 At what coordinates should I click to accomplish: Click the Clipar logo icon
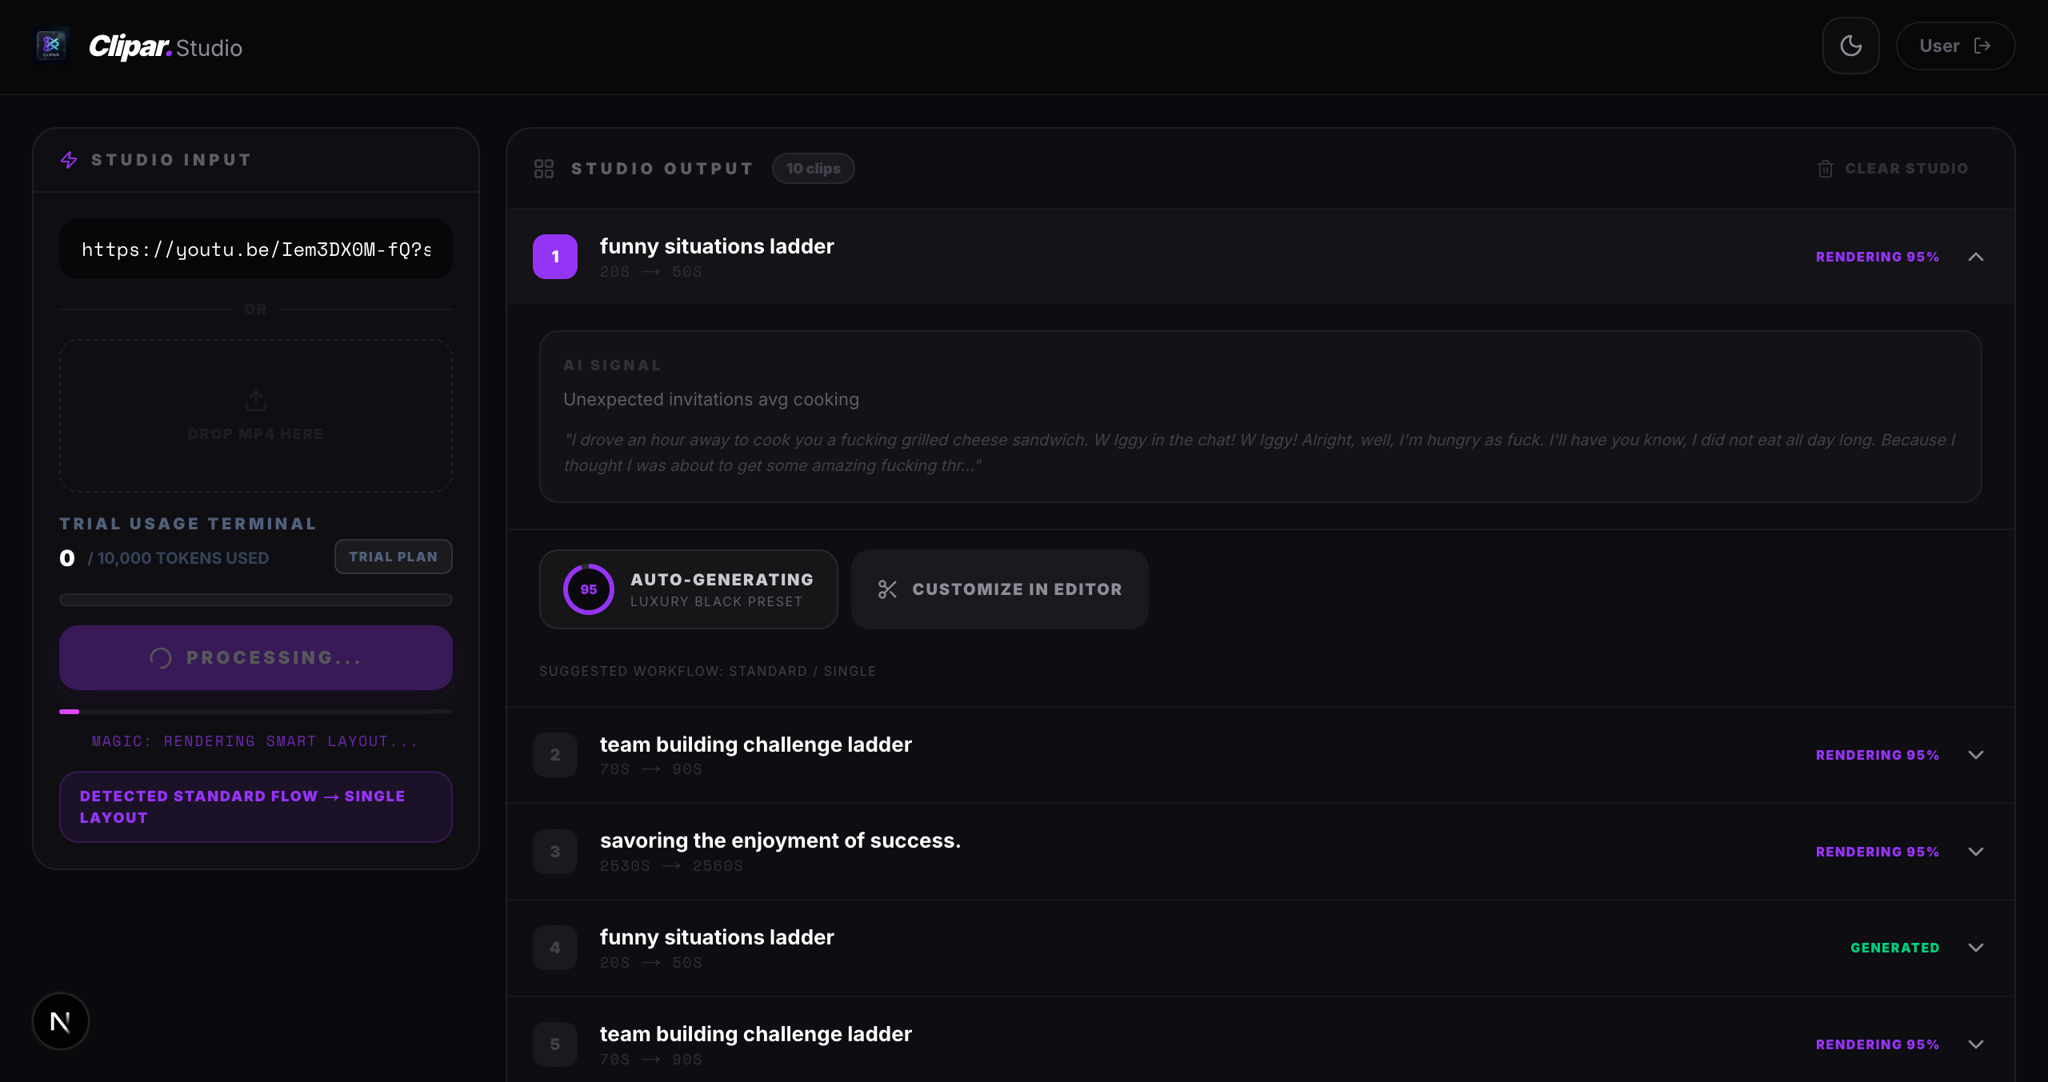tap(52, 45)
